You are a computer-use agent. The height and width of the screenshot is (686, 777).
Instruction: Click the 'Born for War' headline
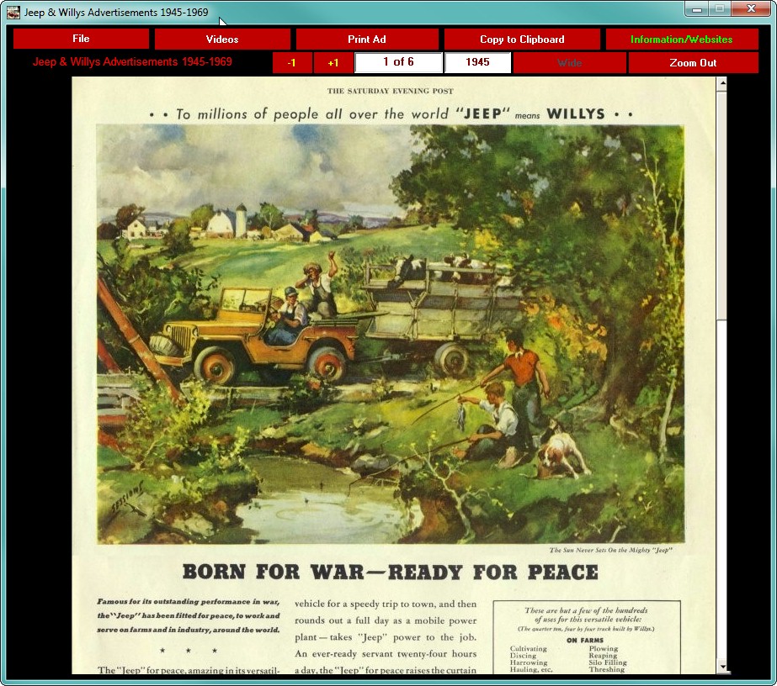point(390,572)
